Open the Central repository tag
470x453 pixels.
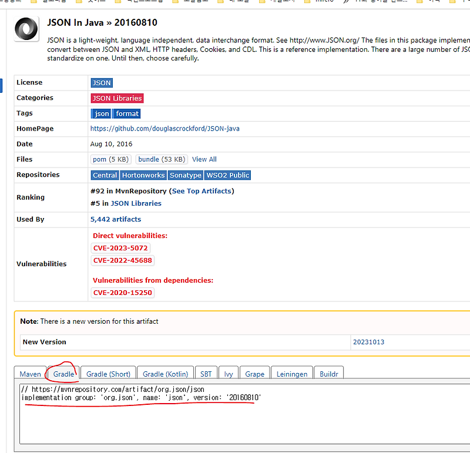click(x=105, y=175)
